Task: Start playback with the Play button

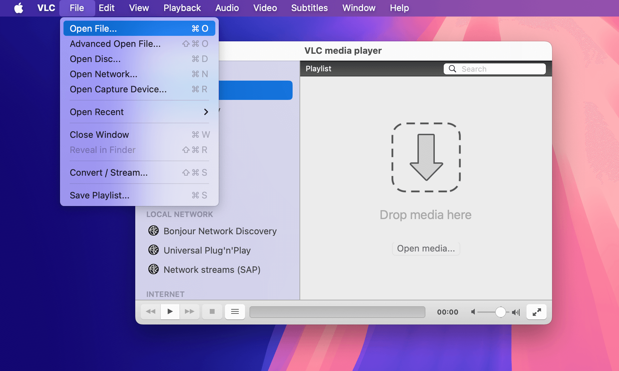Action: pyautogui.click(x=170, y=311)
